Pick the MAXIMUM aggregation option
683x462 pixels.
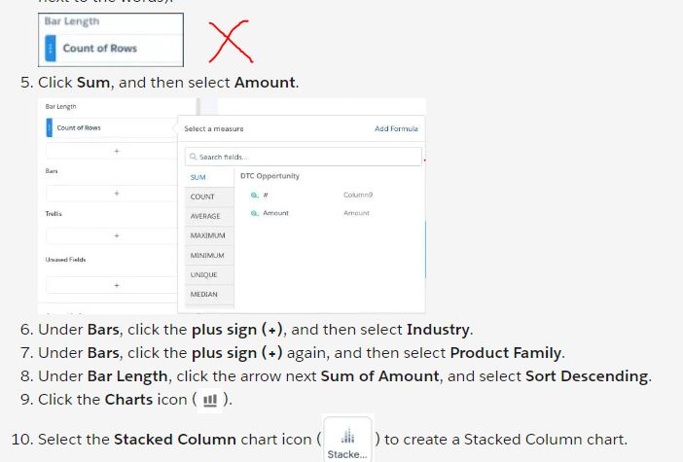207,235
